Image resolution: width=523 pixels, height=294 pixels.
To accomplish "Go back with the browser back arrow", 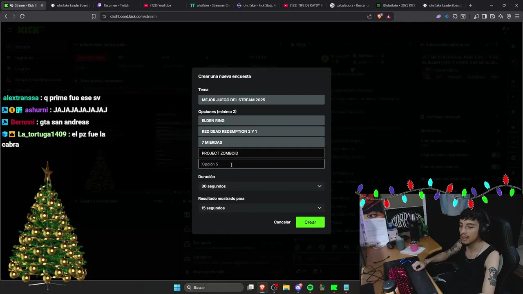I will 6,16.
